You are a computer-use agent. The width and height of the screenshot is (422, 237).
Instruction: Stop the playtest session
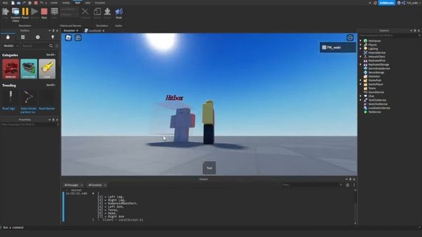coord(44,13)
